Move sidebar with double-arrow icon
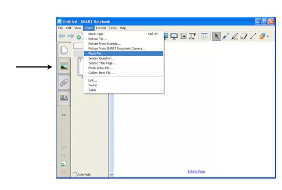Viewport: 282px width, 190px height. [63, 115]
